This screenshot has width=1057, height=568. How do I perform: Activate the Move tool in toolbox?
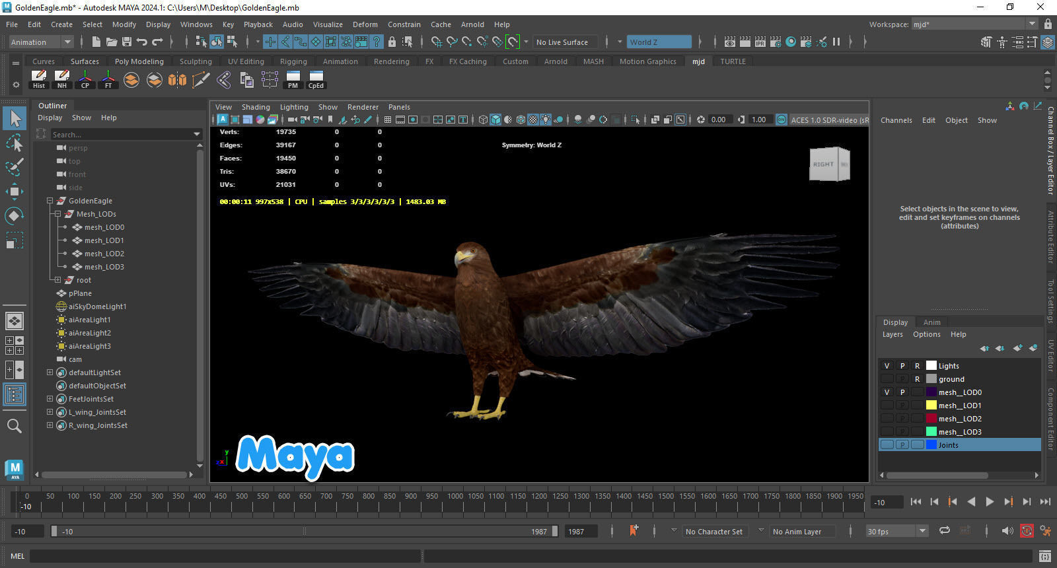(15, 192)
